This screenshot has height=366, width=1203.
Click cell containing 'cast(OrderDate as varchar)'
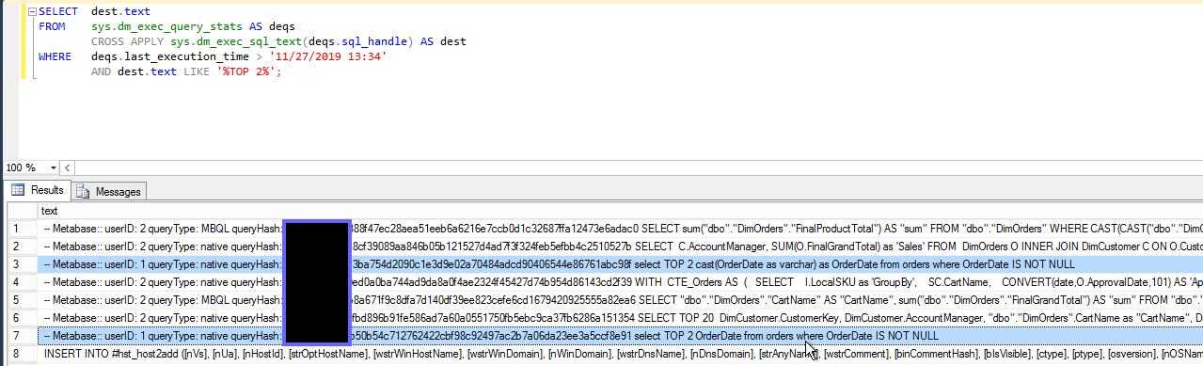click(620, 263)
